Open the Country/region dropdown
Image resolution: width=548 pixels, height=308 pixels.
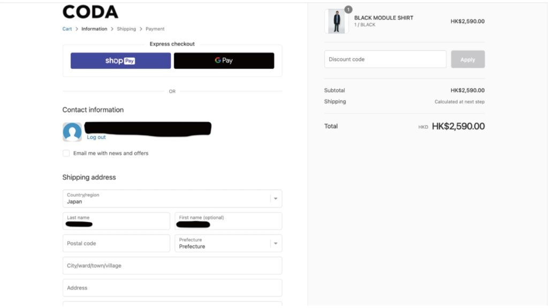172,199
